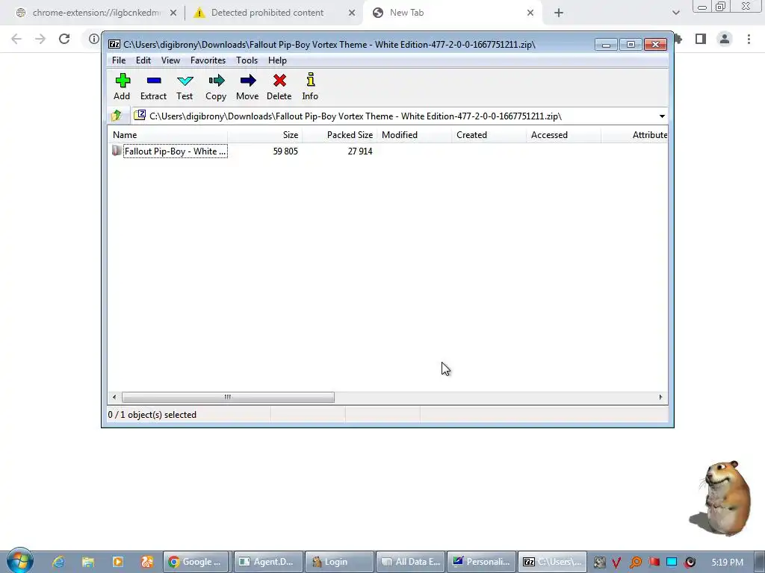This screenshot has height=573, width=765.
Task: Switch to Agent.D... taskbar button
Action: 267,562
